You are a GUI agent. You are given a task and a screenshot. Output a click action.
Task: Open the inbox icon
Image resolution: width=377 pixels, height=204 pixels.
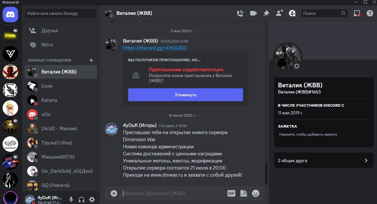point(357,14)
